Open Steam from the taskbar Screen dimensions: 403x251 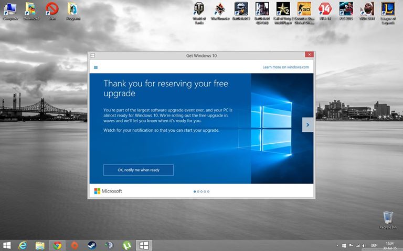tap(92, 245)
